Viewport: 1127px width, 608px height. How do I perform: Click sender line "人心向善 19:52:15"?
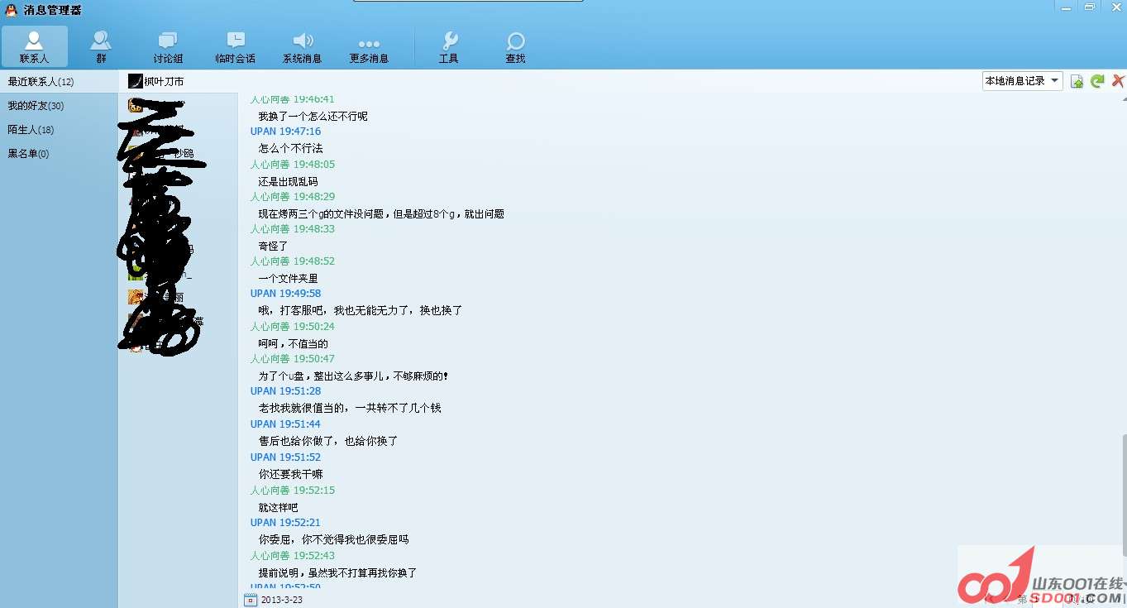[x=293, y=491]
